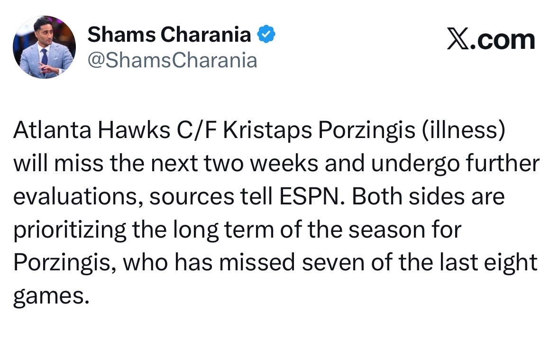Click the words "last eight"
Image resolution: width=559 pixels, height=341 pixels.
click(490, 264)
